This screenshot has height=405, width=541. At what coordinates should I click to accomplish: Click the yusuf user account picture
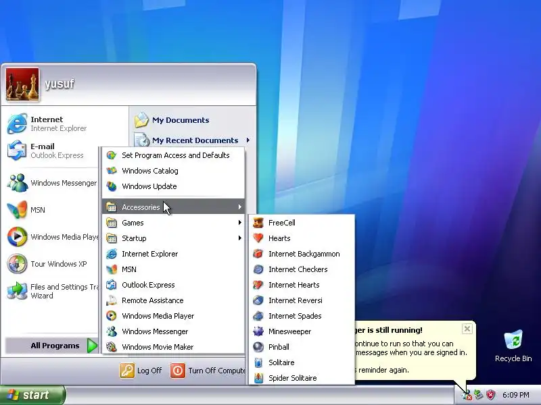coord(22,84)
